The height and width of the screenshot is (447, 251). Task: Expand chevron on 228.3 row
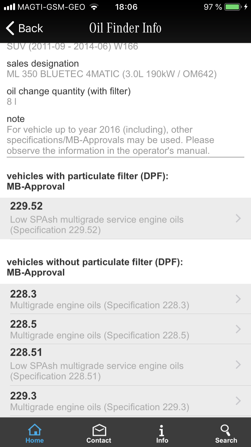[238, 299]
